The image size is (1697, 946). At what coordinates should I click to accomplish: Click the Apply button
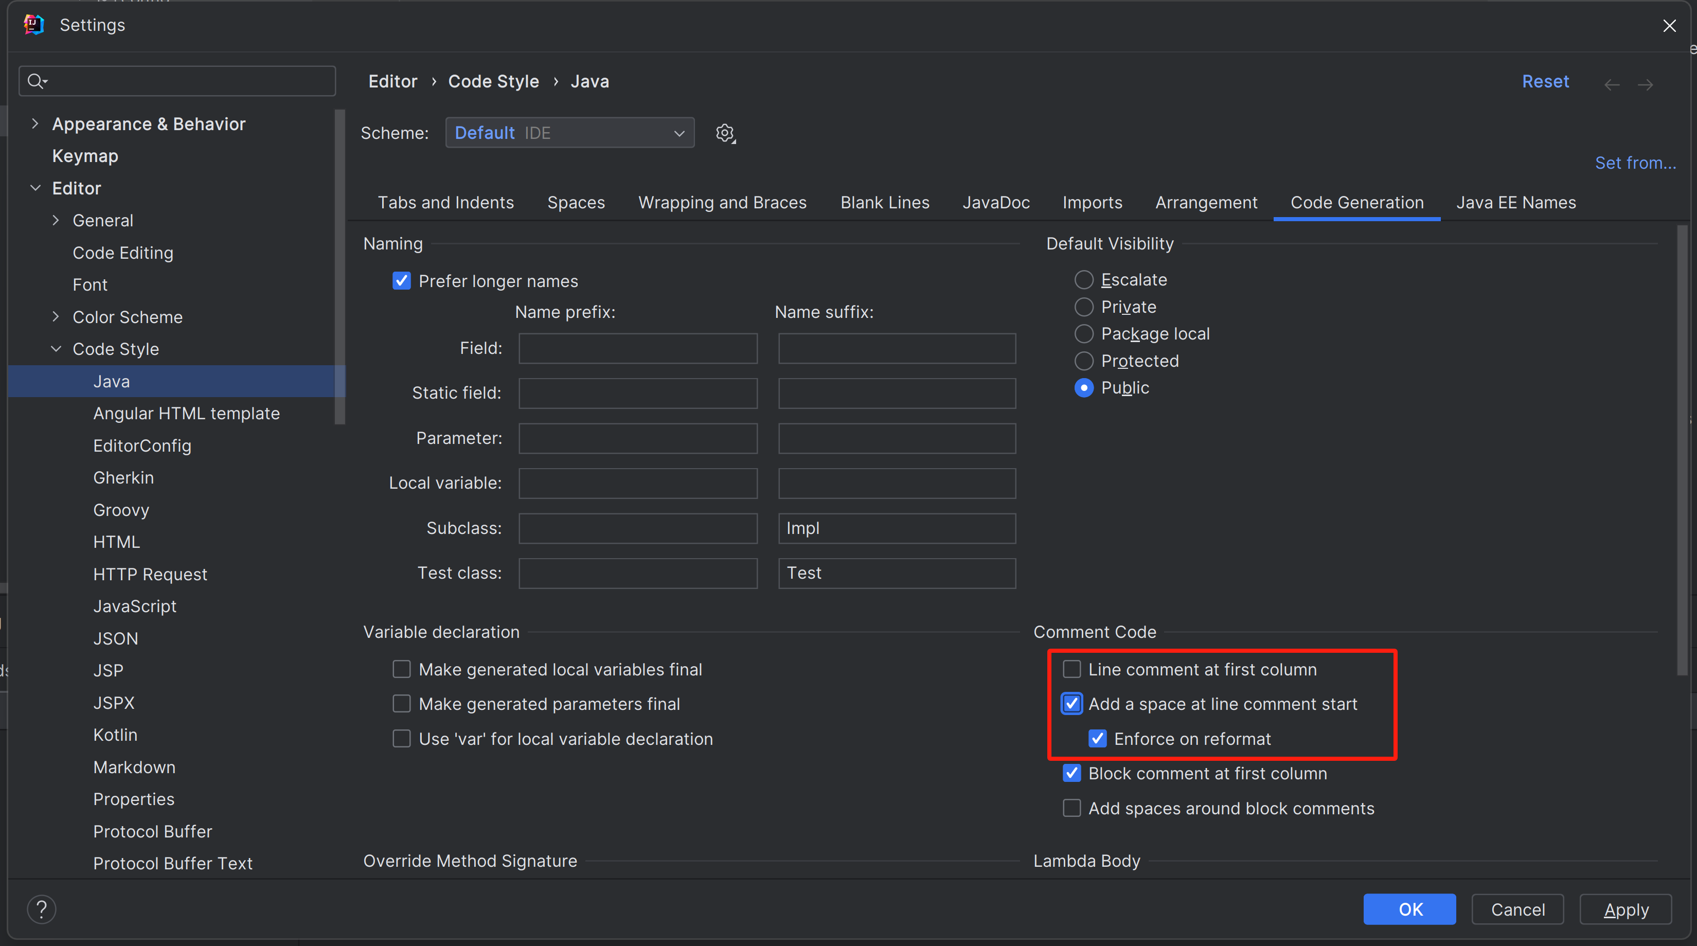pos(1625,910)
